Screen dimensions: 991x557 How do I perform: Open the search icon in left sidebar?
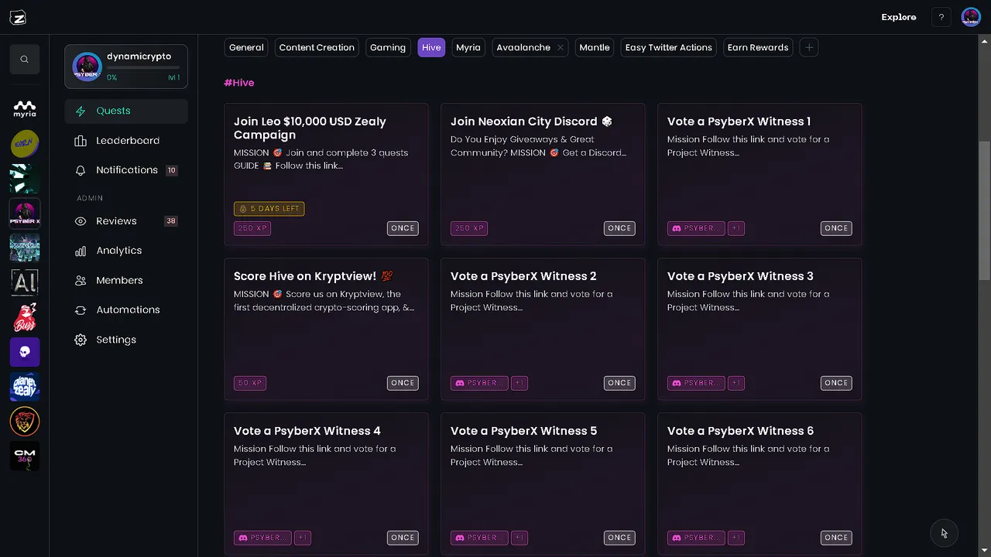click(x=25, y=60)
